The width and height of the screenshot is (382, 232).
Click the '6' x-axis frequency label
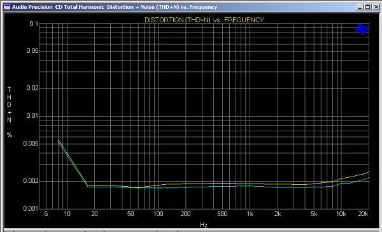(46, 214)
